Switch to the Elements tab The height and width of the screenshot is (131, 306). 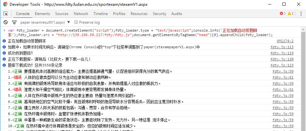42,14
